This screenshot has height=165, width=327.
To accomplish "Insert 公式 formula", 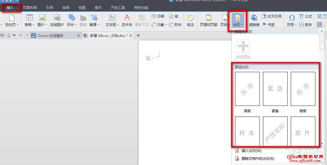I will (x=306, y=16).
